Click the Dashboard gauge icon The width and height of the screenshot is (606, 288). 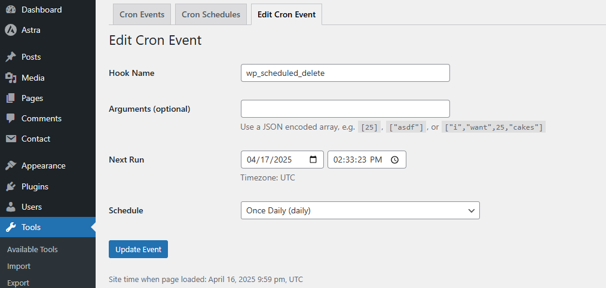pyautogui.click(x=11, y=10)
